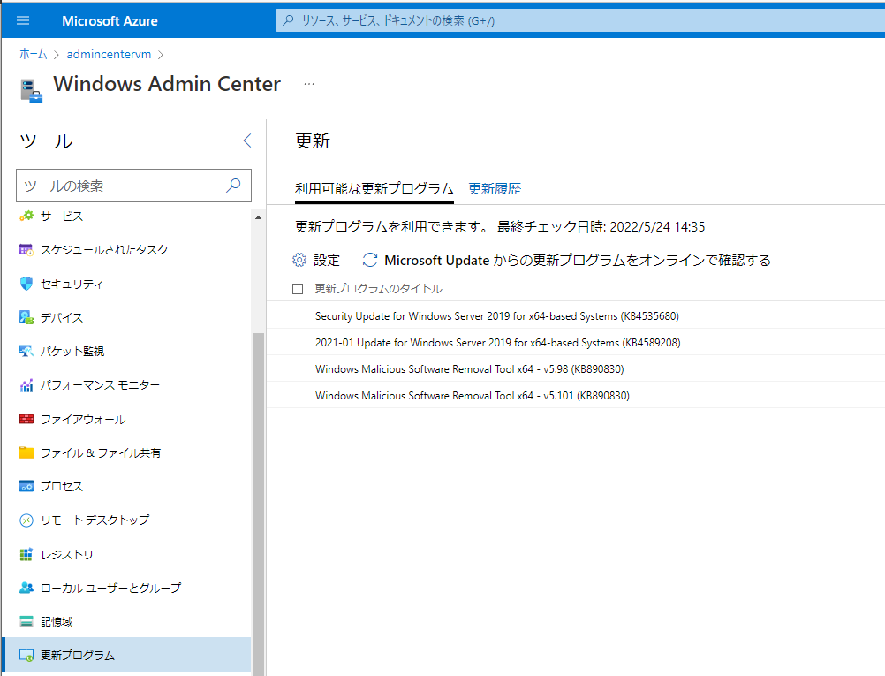Screen dimensions: 885x676
Task: Click the ファイアウォール brick icon
Action: (26, 419)
